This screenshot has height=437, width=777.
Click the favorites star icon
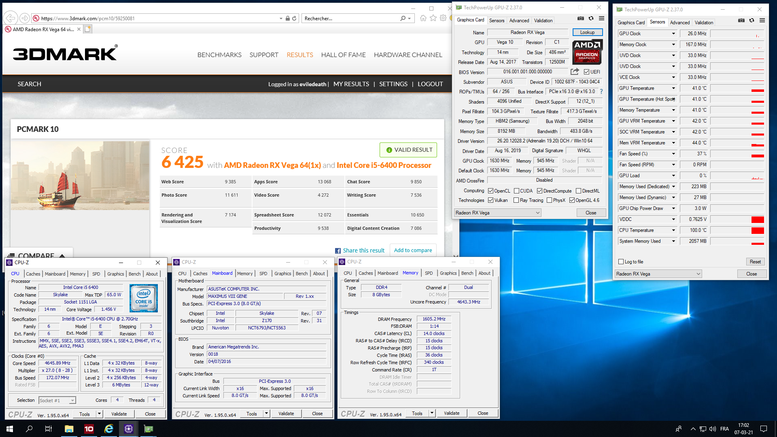tap(433, 18)
